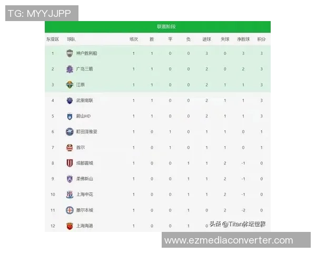Click the Shanghai Shenhua (上海申花) club crest
The image size is (316, 253).
70,194
